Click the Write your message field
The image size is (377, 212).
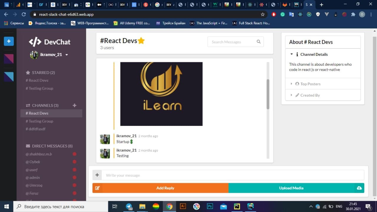pos(233,175)
